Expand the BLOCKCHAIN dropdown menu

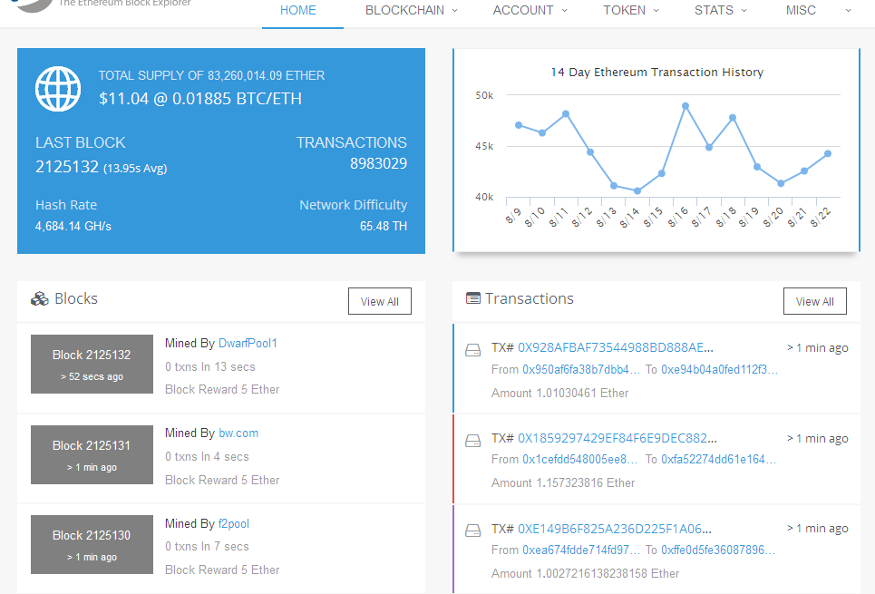[412, 10]
